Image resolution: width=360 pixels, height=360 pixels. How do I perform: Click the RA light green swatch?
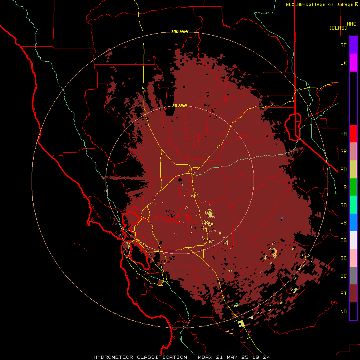[x=353, y=205]
